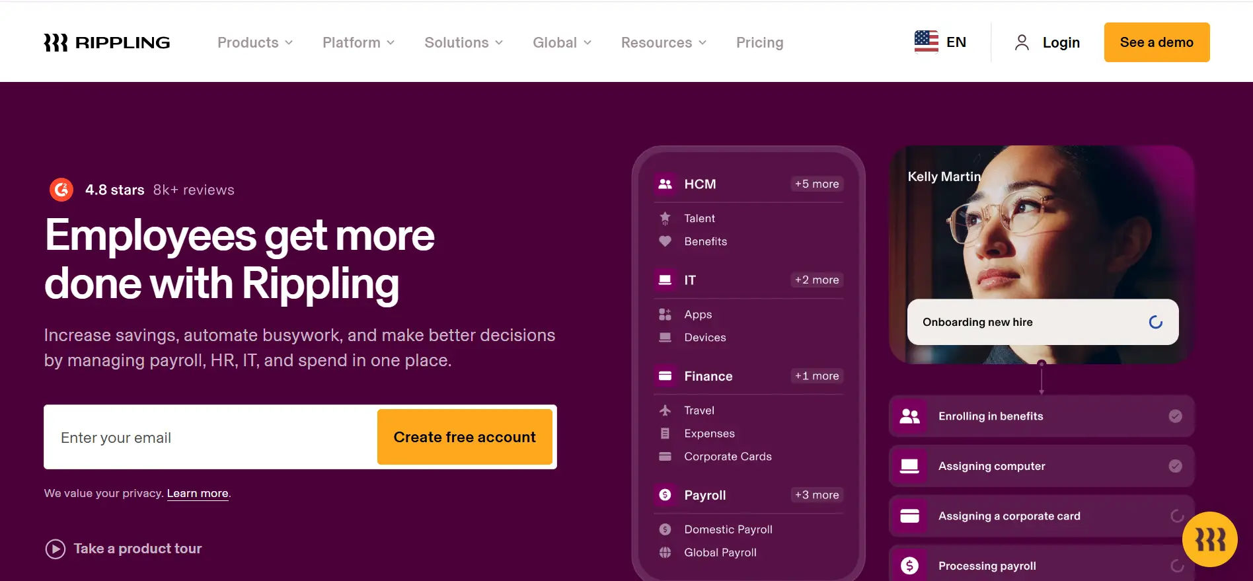Expand Payroll with the +3 more badge
The image size is (1253, 581).
coord(817,494)
